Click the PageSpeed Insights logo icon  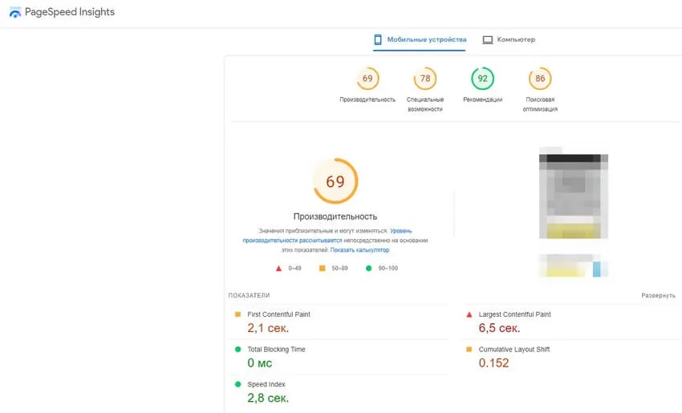[x=15, y=13]
